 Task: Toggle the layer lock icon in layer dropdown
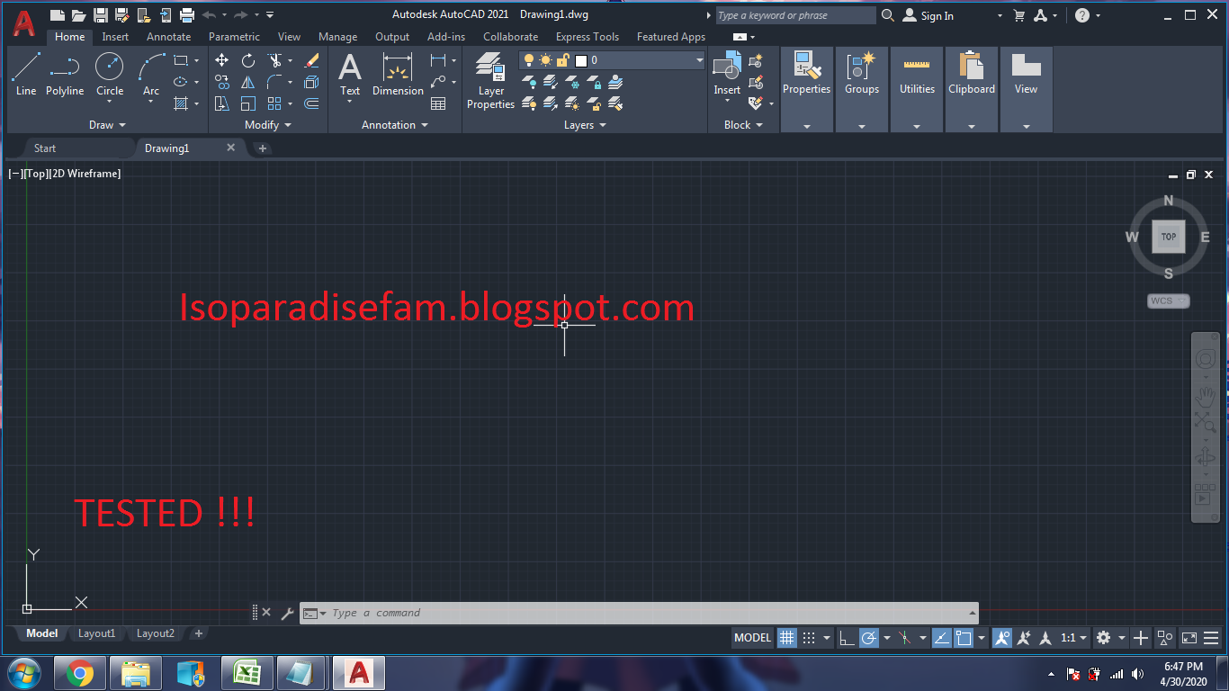tap(562, 60)
